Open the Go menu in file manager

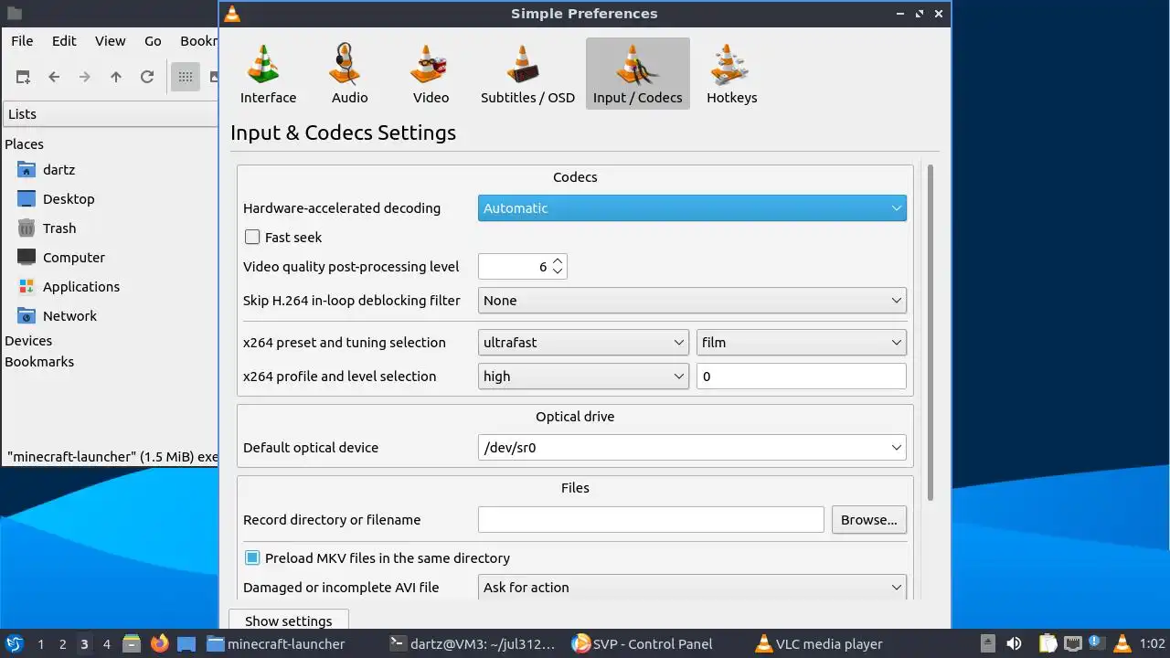[153, 41]
